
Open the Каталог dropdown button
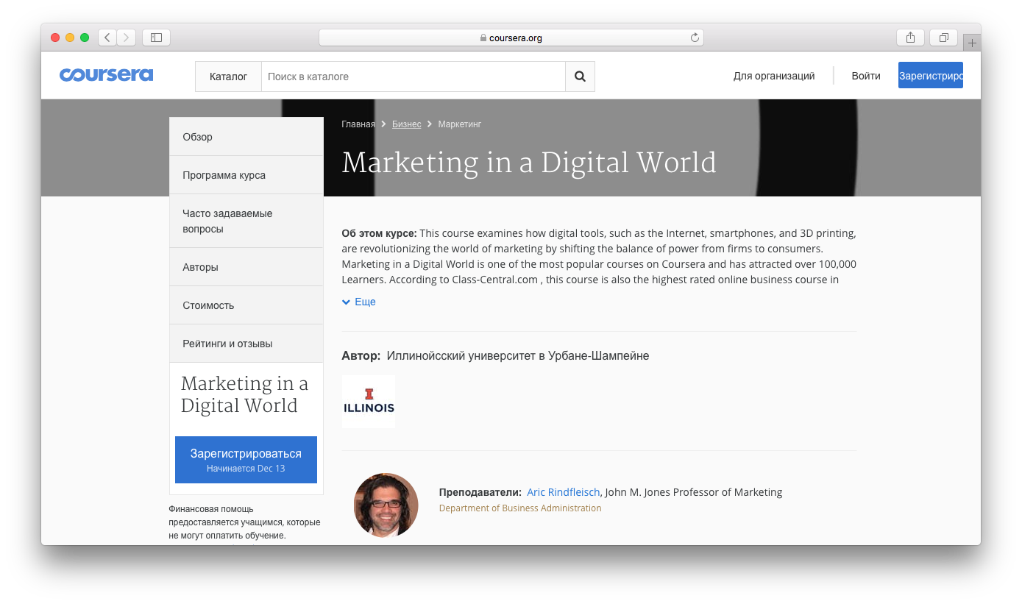coord(228,77)
